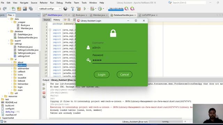Screen dimensions: 223x125
Task: Click the browser globe icon in toolbar
Action: pos(65,9)
